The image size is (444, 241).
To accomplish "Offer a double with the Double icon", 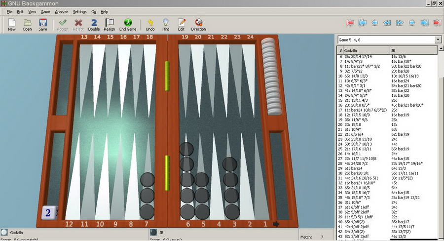I will coord(94,25).
